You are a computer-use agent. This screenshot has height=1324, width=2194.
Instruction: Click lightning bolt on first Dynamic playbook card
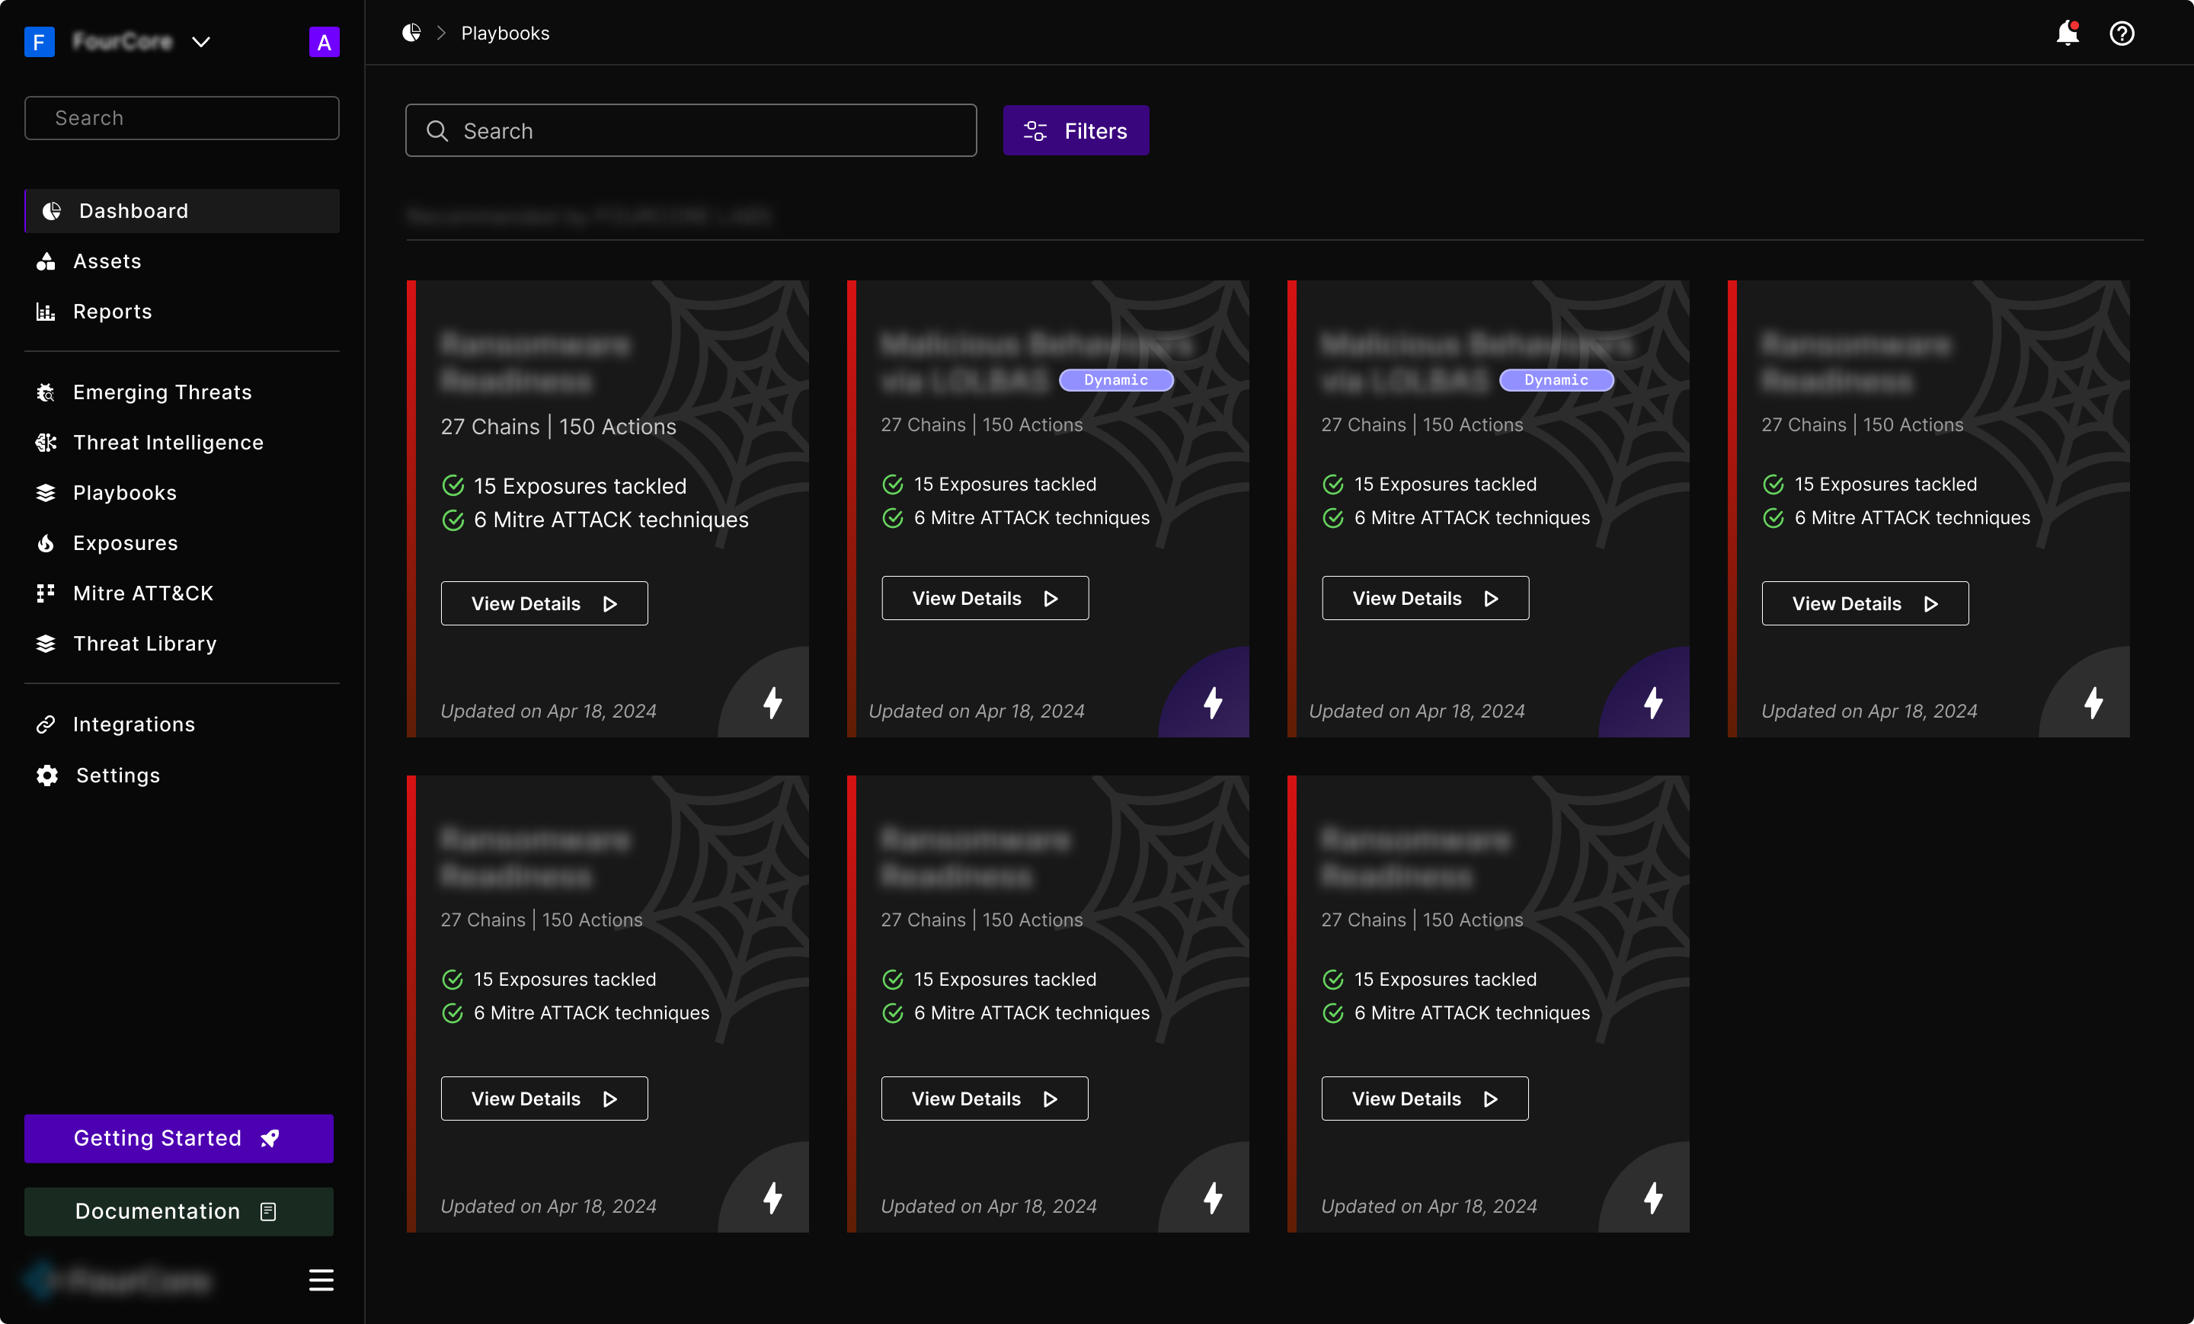click(x=1213, y=702)
